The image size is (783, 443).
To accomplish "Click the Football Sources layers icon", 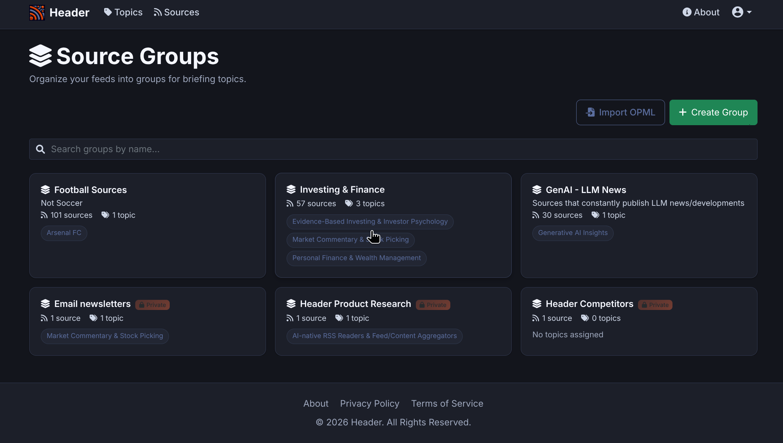I will tap(45, 190).
